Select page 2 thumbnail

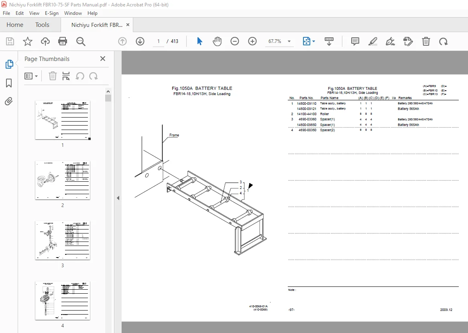tap(63, 180)
